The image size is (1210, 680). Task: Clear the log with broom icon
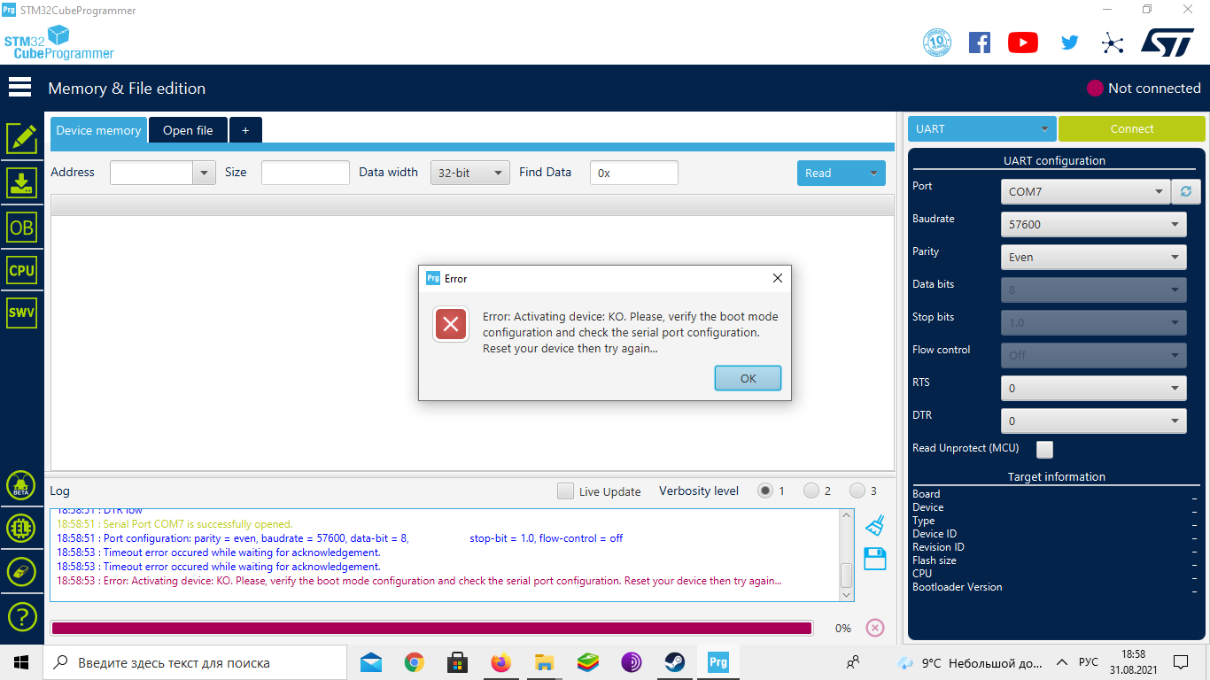click(874, 525)
